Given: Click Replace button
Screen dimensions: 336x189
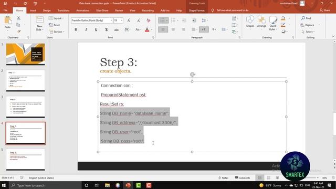Looking at the screenshot, I should click(308, 25).
